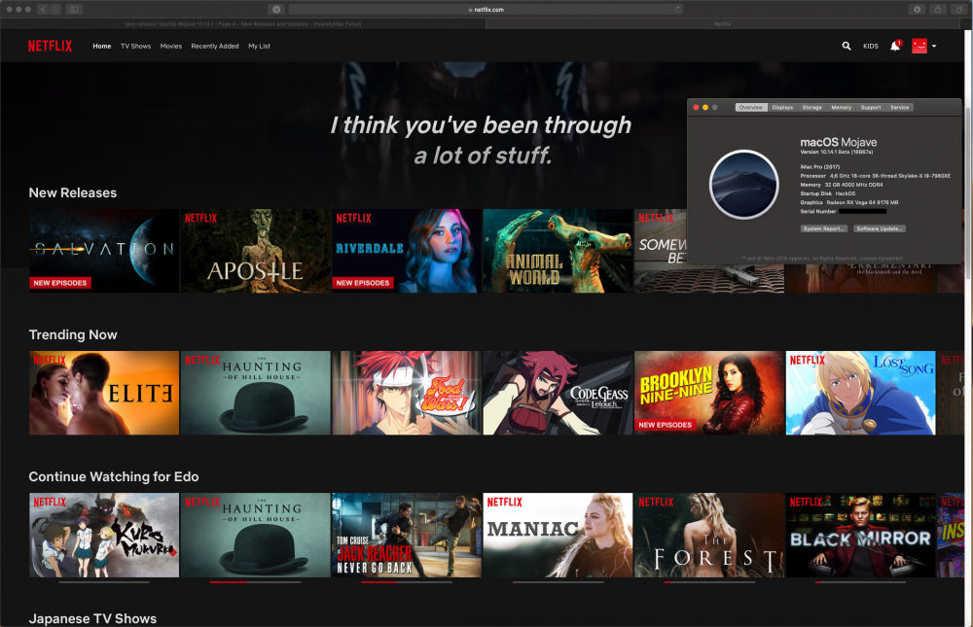
Task: Click Continue Watching for Edo heading
Action: click(114, 477)
